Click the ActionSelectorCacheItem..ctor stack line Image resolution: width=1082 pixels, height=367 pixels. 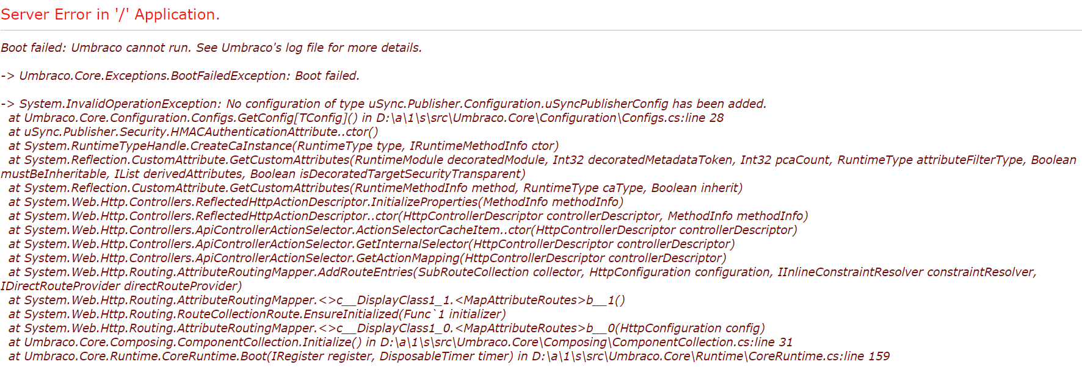point(402,230)
